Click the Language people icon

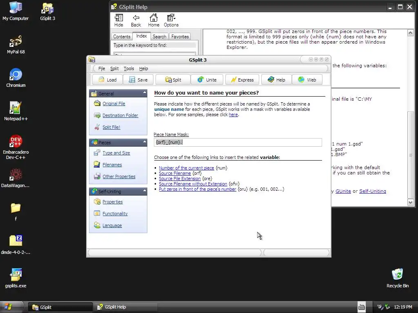(97, 225)
